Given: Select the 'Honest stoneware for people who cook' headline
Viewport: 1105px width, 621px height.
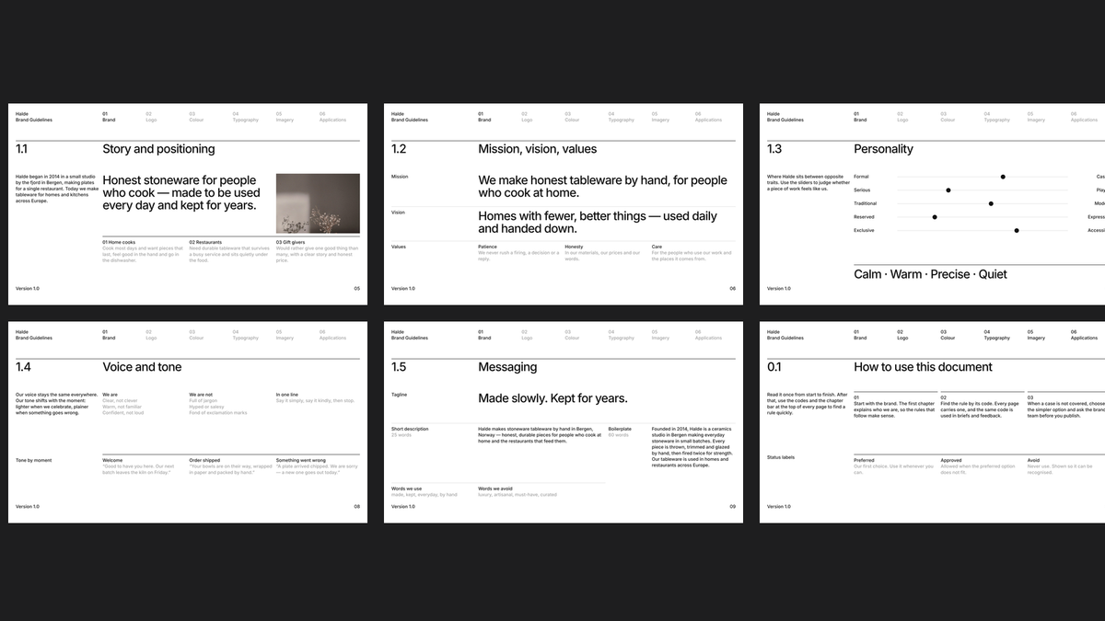Looking at the screenshot, I should tap(180, 193).
